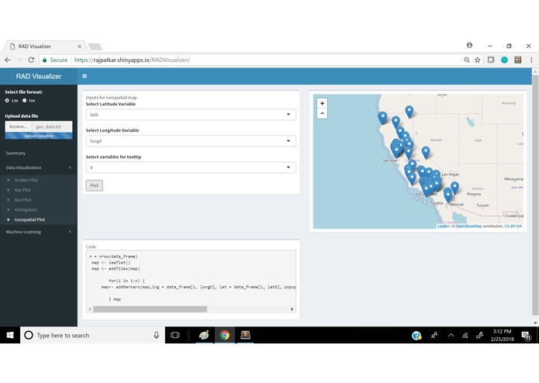
Task: Click the blue help icon in system tray
Action: (x=416, y=335)
